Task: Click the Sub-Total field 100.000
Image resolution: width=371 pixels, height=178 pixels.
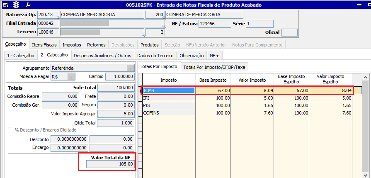Action: coord(116,88)
